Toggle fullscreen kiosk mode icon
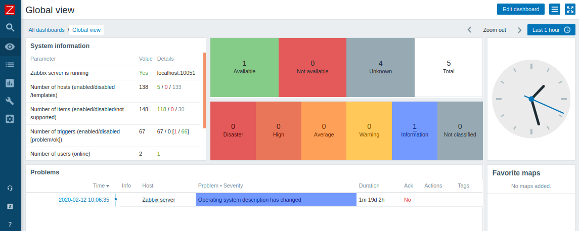This screenshot has height=231, width=579. pos(570,9)
